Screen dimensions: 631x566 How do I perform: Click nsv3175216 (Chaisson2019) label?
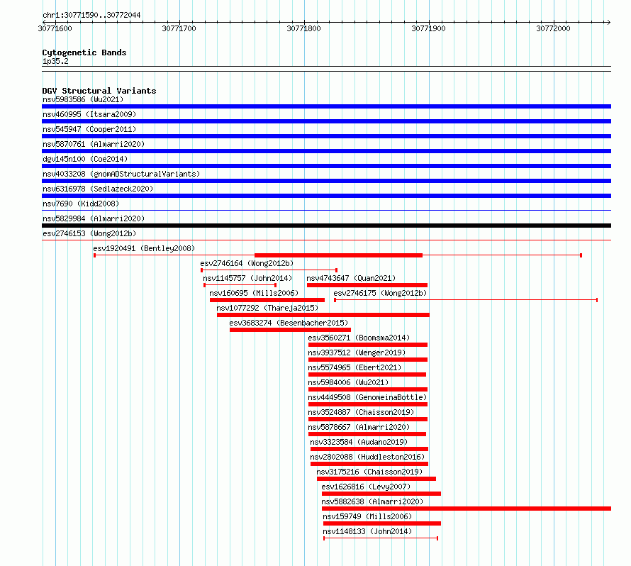click(369, 472)
